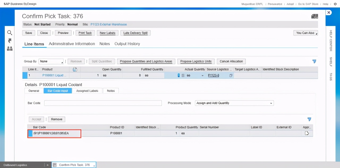The image size is (340, 168).
Task: Click the truck icon at top right of form
Action: 314,16
